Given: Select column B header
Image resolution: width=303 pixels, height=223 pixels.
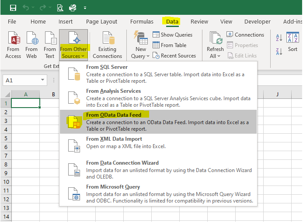Looking at the screenshot, I should (x=53, y=95).
